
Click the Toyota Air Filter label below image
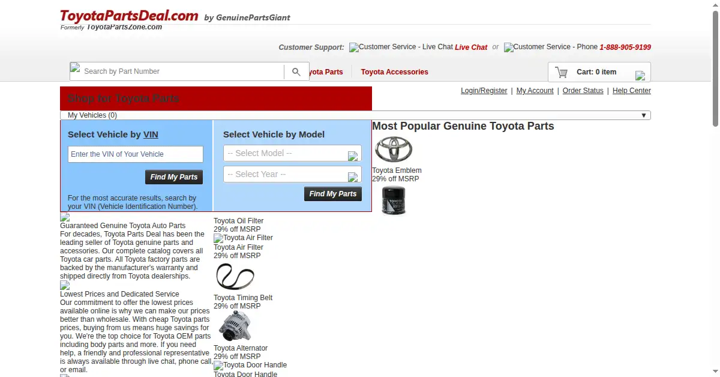[238, 247]
